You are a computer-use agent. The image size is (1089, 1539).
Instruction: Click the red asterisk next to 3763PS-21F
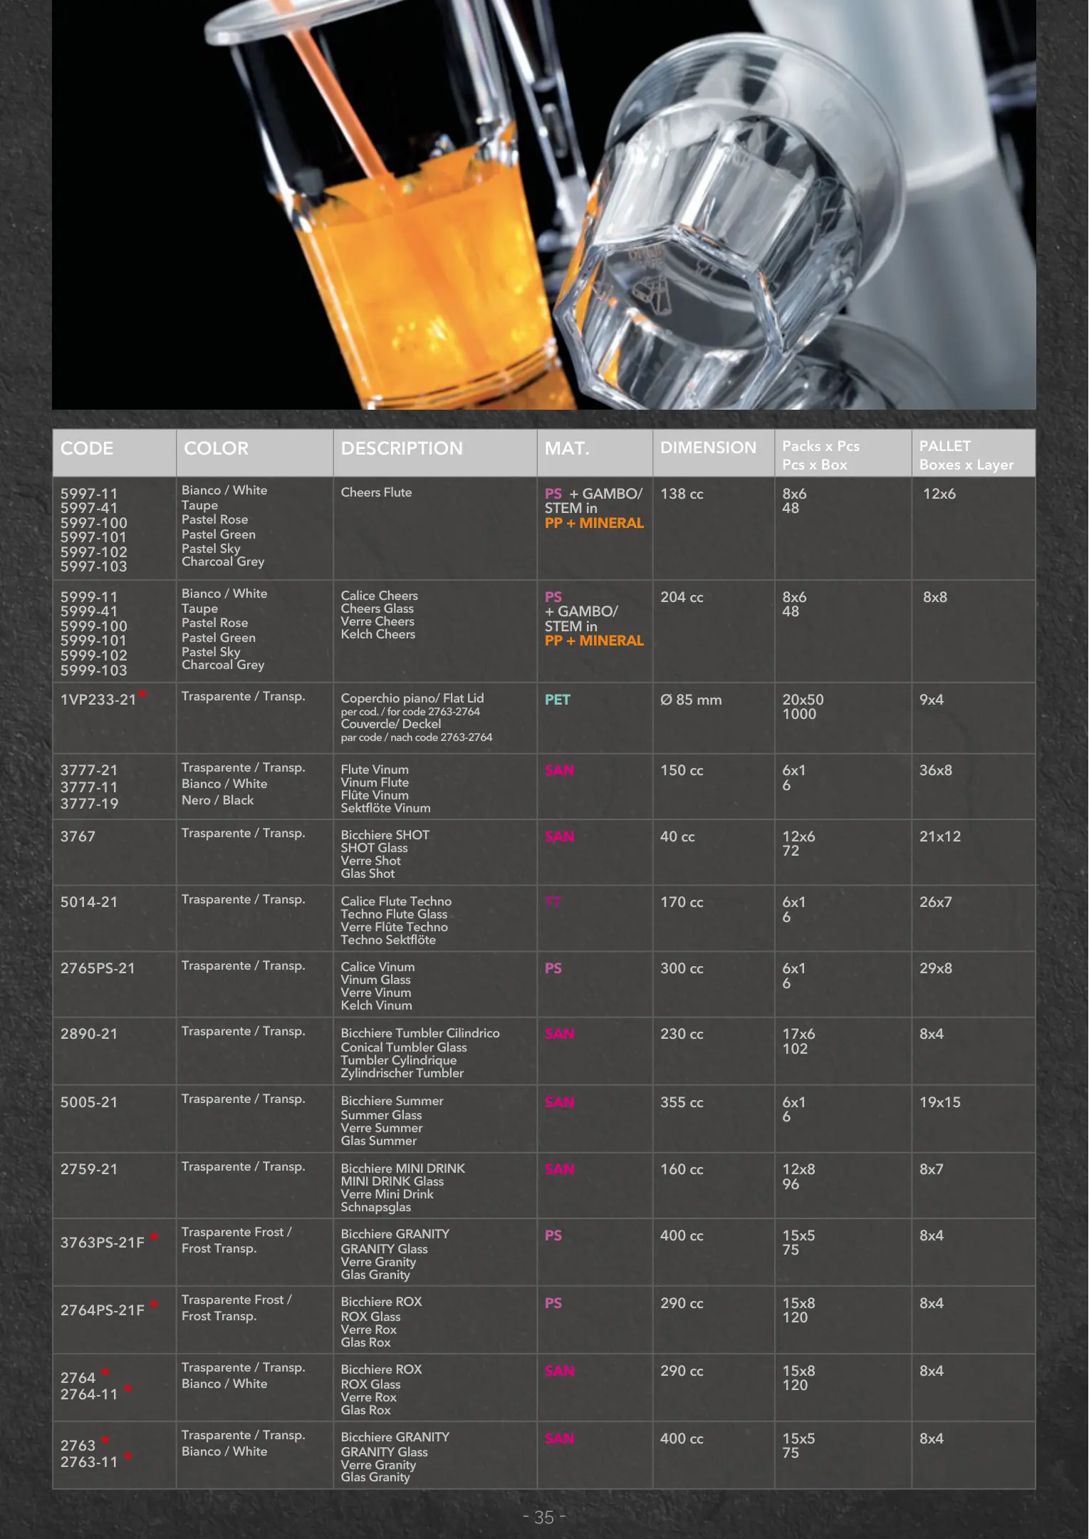[154, 1238]
